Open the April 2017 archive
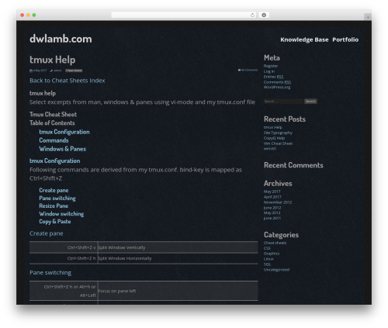This screenshot has height=328, width=388. [272, 197]
